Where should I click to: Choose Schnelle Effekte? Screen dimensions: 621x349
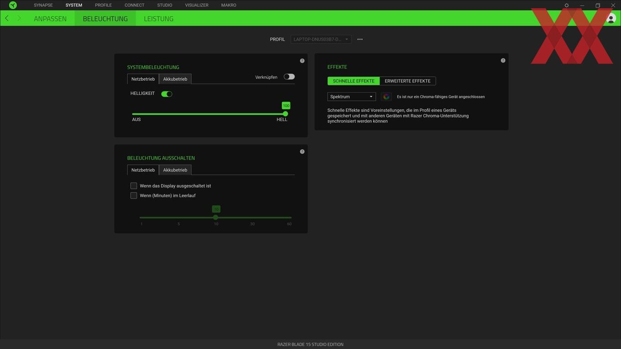353,81
